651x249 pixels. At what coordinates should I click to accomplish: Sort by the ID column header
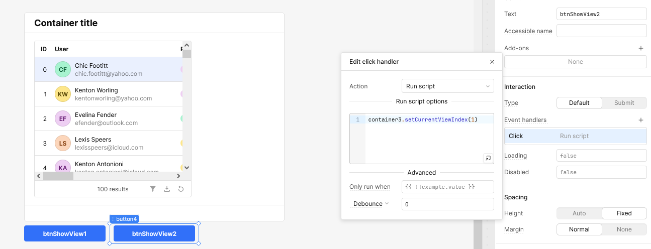click(44, 49)
